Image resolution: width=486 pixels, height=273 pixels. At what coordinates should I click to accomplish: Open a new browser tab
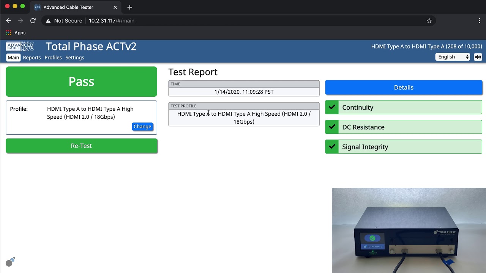[129, 7]
